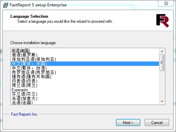Click the Next > button
This screenshot has height=132, width=176.
pos(128,122)
